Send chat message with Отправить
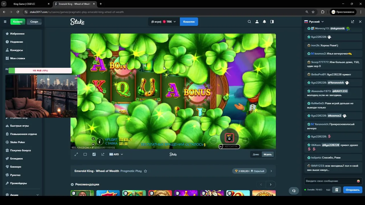 click(x=353, y=190)
